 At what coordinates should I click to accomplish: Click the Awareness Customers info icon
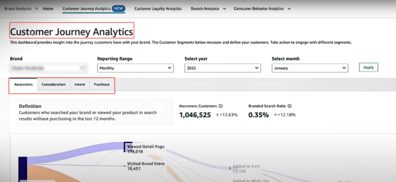220,106
